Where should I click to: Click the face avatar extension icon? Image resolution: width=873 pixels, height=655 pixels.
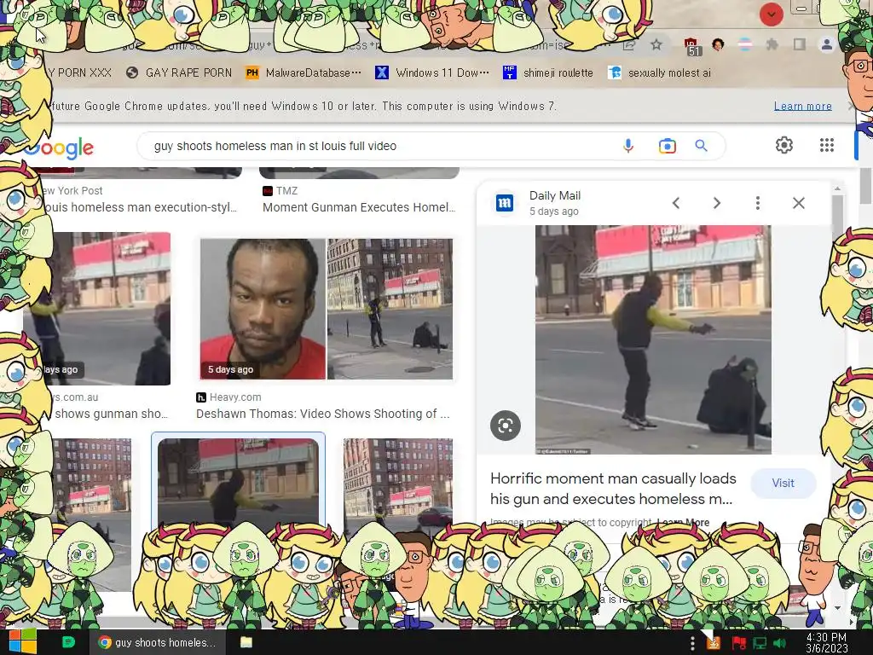(718, 44)
